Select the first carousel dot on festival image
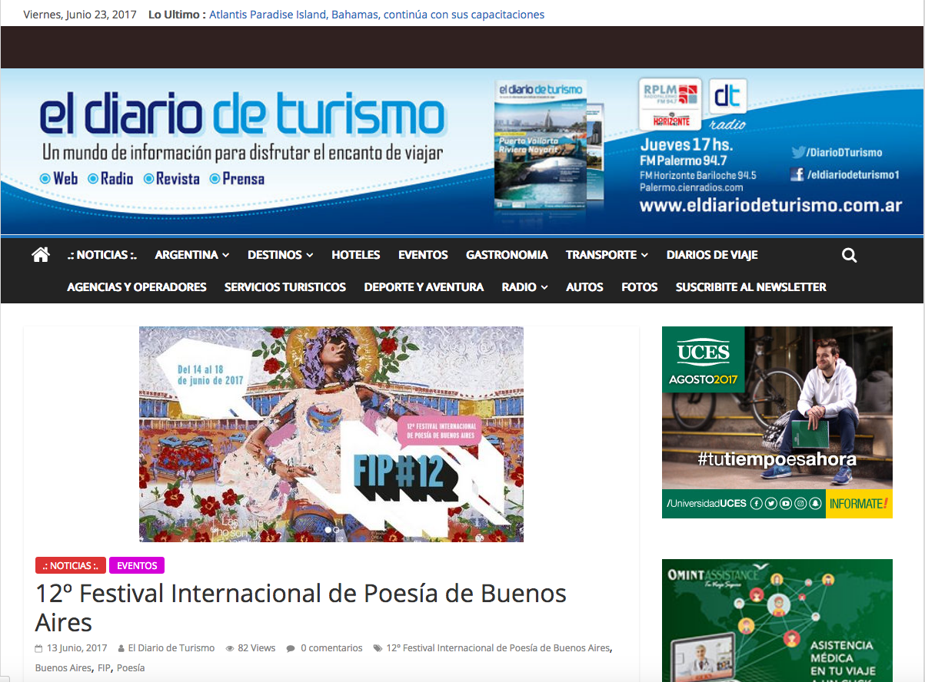This screenshot has height=682, width=925. tap(328, 529)
